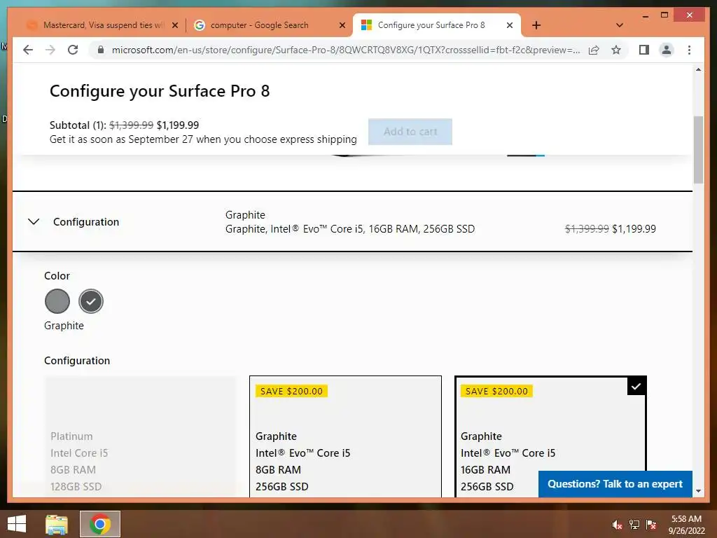This screenshot has width=717, height=538.
Task: View site info via padlock icon
Action: tap(101, 50)
